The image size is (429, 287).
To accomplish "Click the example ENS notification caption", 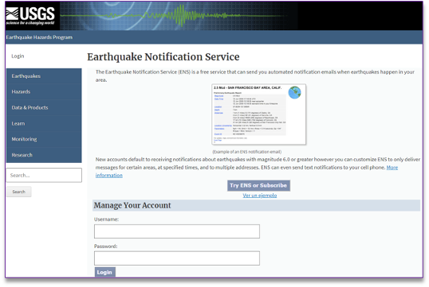I will click(247, 152).
